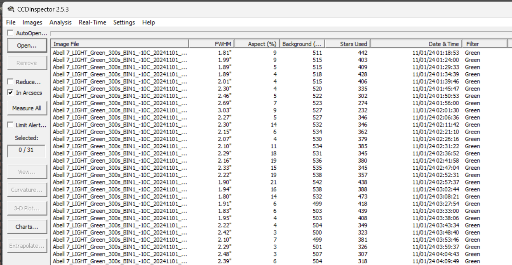
Task: Click the FWHM value 2.42"
Action: (x=225, y=233)
